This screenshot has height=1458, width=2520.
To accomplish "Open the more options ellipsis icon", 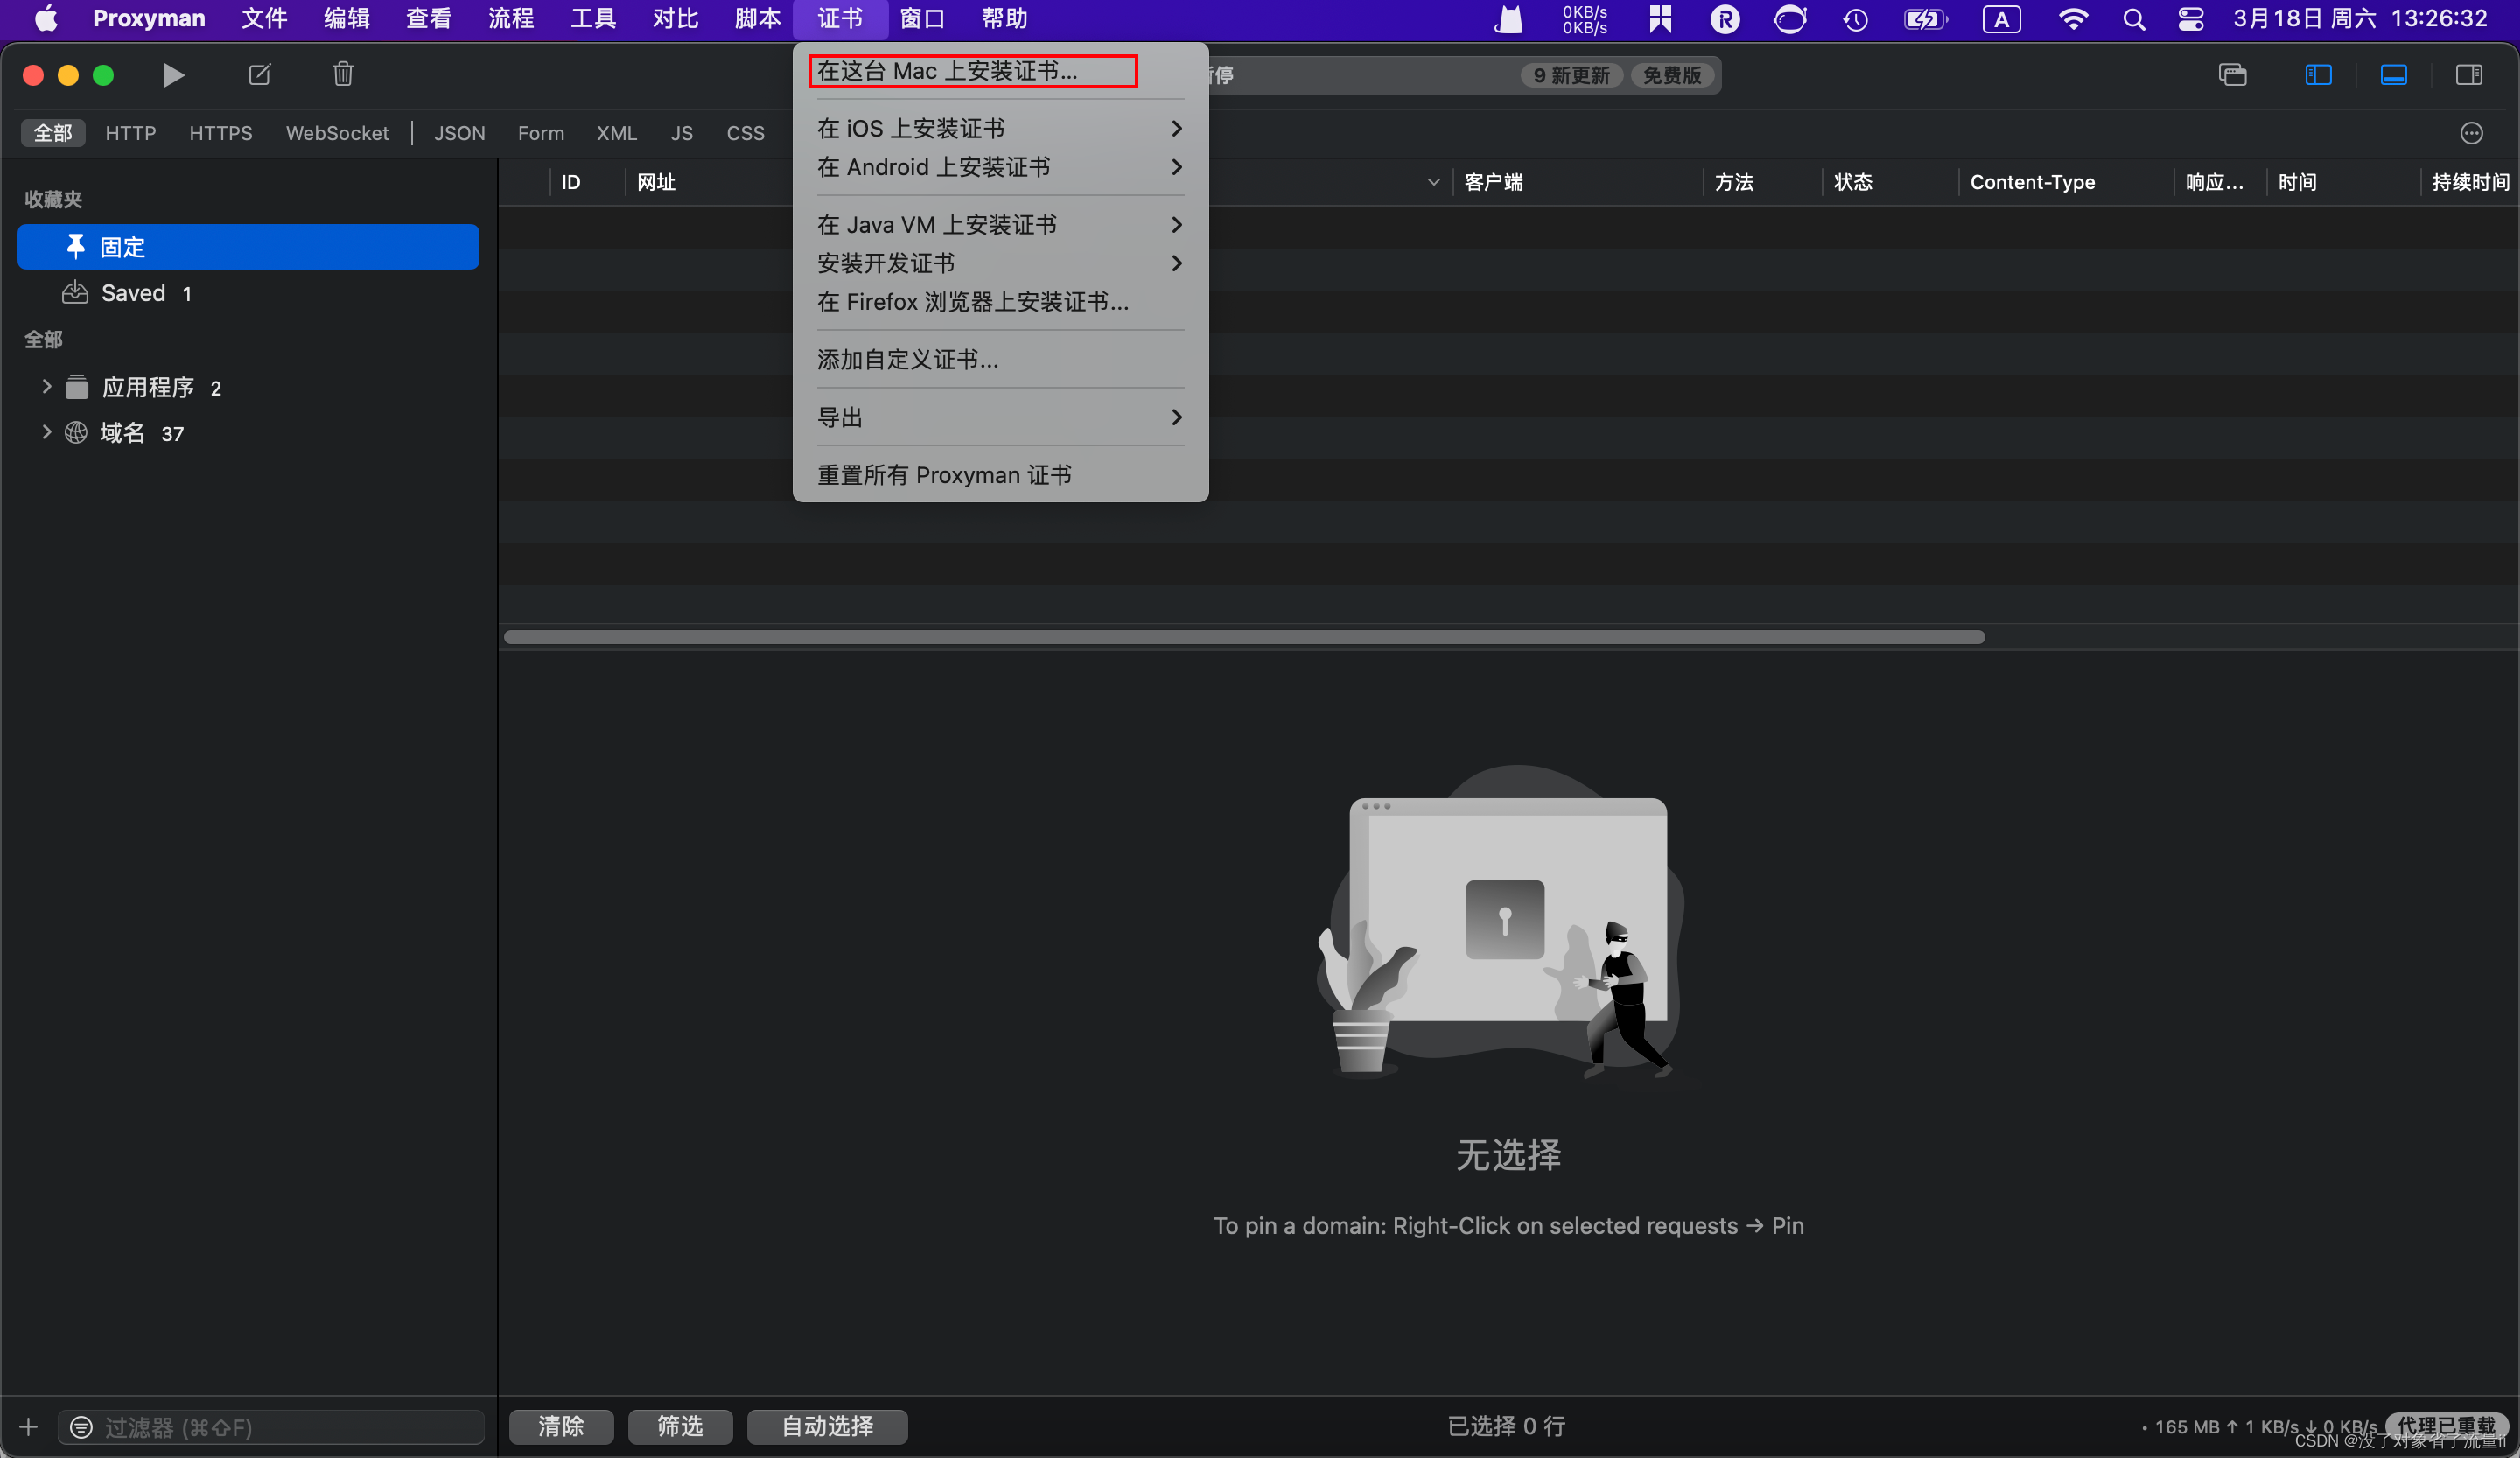I will click(x=2471, y=133).
